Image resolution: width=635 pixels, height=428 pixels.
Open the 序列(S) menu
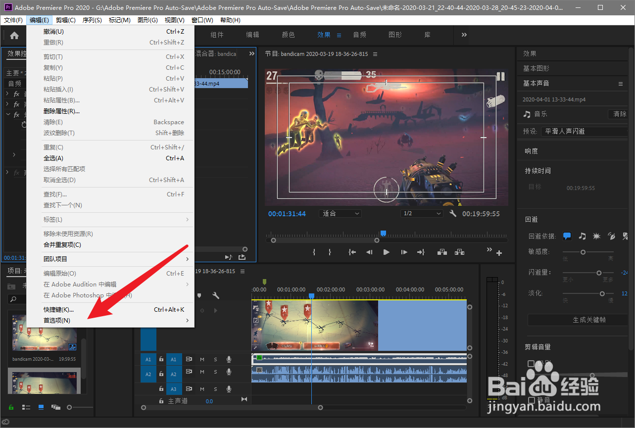coord(92,20)
